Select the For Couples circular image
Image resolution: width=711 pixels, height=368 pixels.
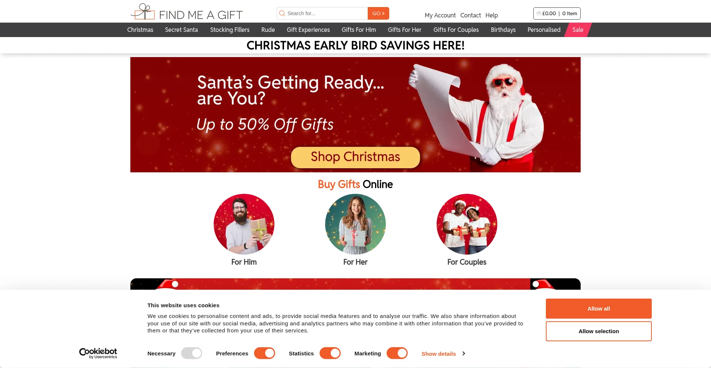click(467, 224)
